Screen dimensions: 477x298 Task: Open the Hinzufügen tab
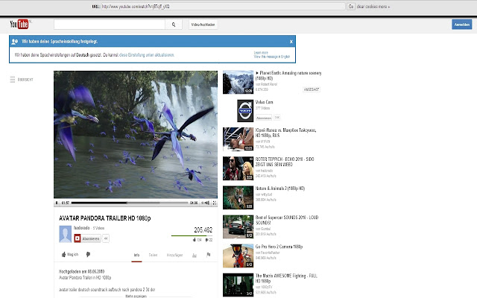click(x=174, y=255)
